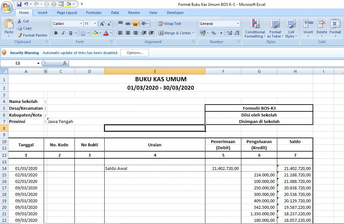
Task: Toggle Bold formatting
Action: 56,33
